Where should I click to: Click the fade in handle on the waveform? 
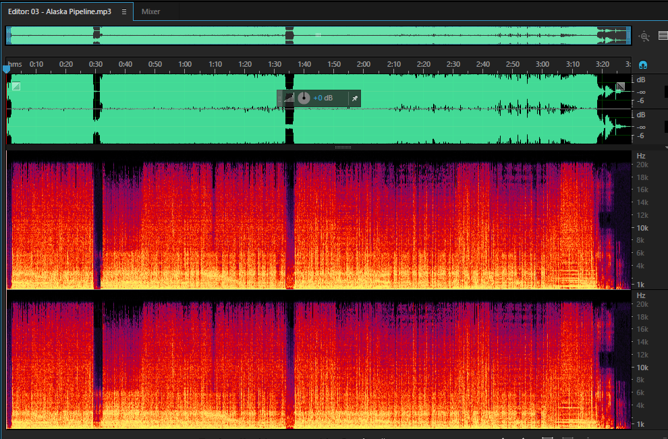tap(16, 86)
